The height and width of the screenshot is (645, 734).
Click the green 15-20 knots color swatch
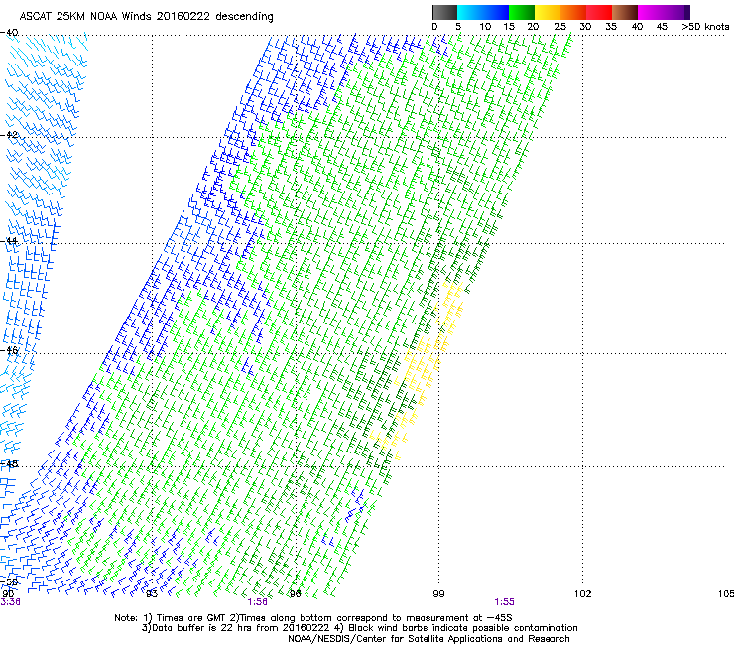tap(522, 12)
